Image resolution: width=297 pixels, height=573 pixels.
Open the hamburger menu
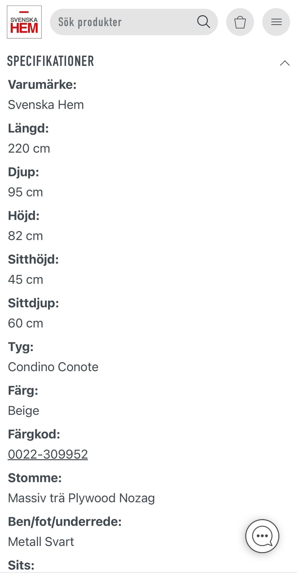tap(276, 22)
